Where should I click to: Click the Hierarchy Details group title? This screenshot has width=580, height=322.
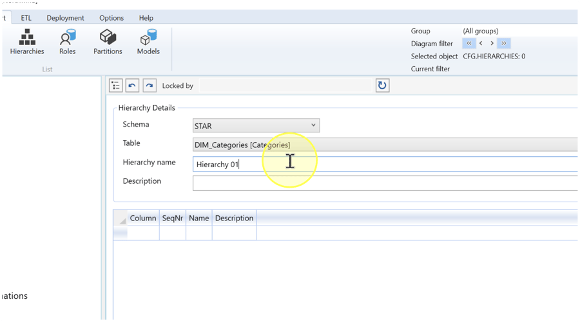click(146, 108)
